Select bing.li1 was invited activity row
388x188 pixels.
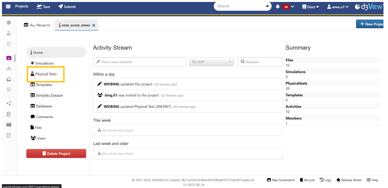click(188, 95)
